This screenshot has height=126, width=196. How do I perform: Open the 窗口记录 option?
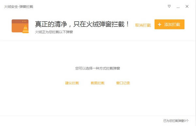pos(123,83)
